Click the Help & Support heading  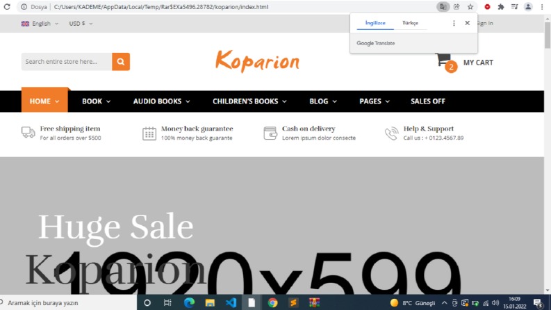coord(428,129)
